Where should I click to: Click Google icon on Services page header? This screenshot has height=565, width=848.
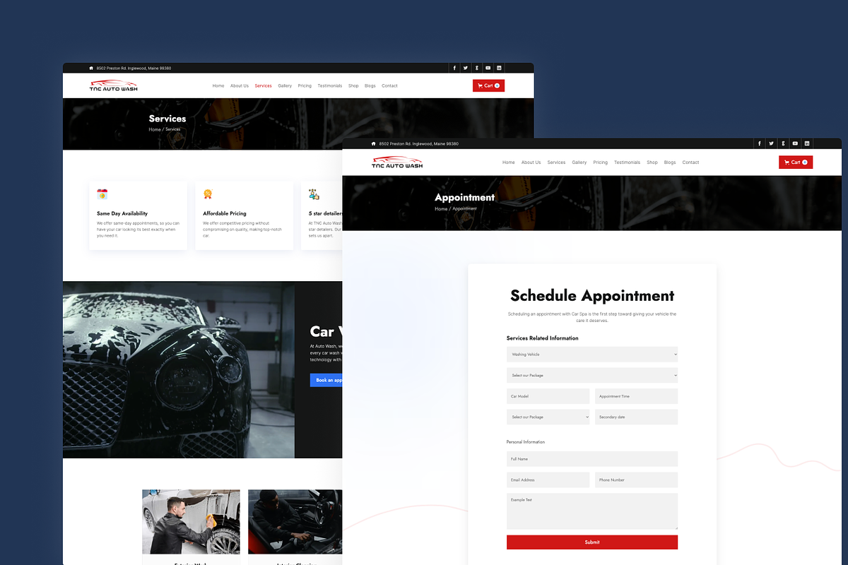coord(477,68)
